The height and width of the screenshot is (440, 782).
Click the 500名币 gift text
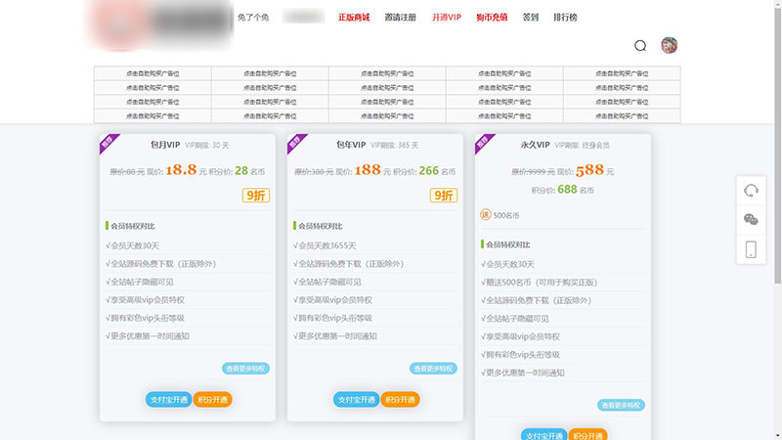506,215
